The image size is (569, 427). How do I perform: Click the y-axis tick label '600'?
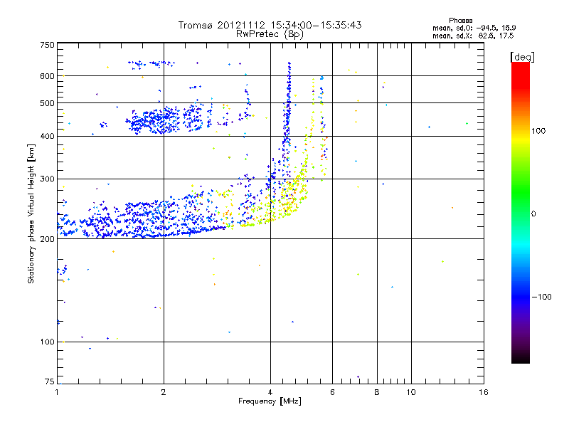pyautogui.click(x=47, y=76)
